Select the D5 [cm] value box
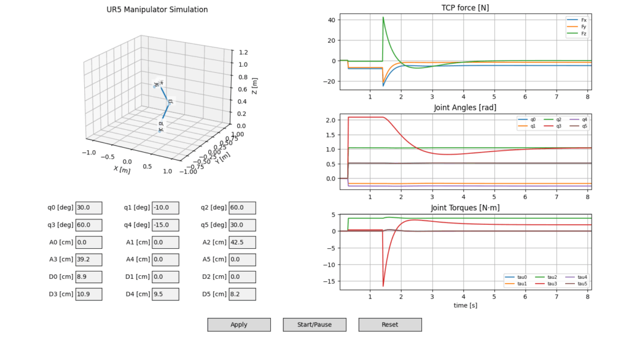Screen dimensions: 629x345 click(242, 295)
